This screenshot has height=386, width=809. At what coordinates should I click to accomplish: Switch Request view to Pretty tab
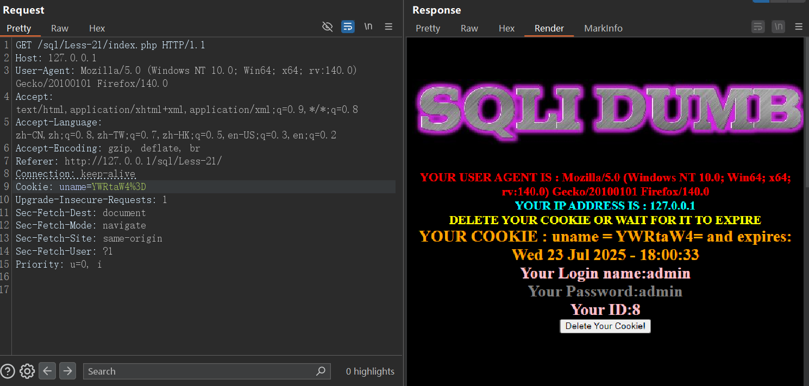pyautogui.click(x=19, y=28)
